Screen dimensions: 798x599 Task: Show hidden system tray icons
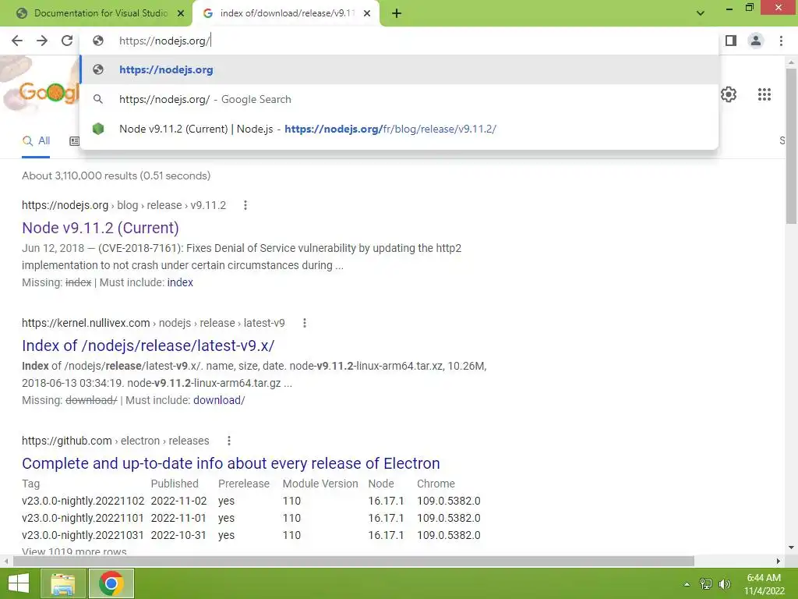click(687, 584)
